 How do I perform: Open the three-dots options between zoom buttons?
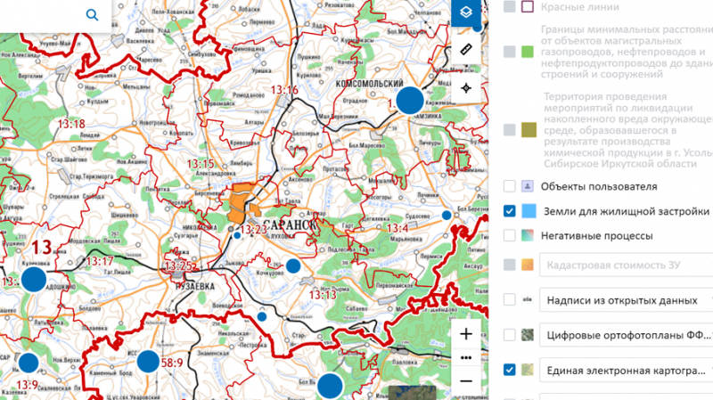466,357
